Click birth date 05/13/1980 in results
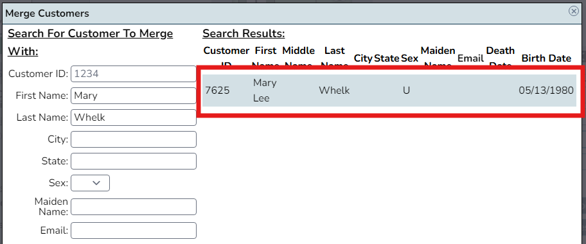The width and height of the screenshot is (586, 244). click(546, 91)
